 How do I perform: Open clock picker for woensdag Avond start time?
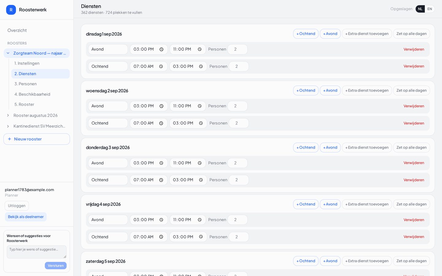click(161, 106)
